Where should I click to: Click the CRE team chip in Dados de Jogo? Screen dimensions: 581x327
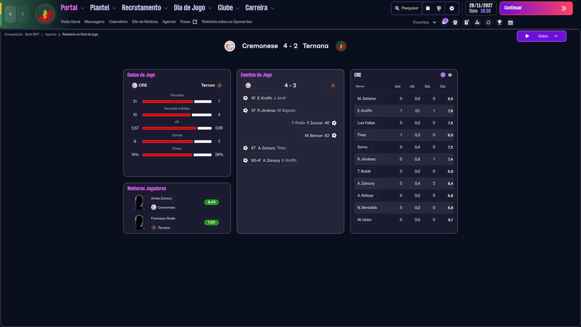(140, 85)
